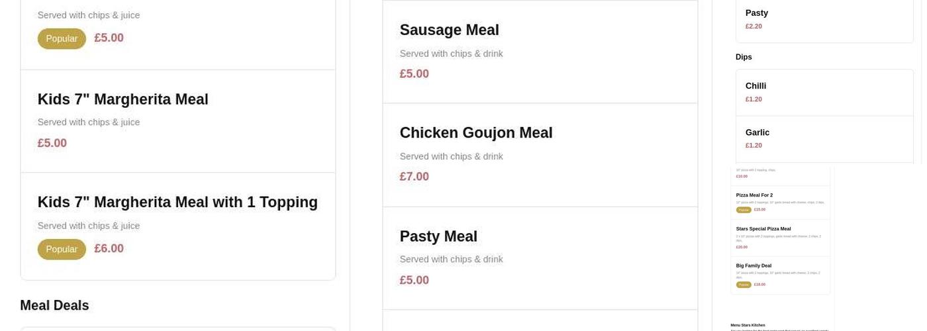
Task: Choose the Chicken Goujon Meal
Action: click(x=475, y=133)
